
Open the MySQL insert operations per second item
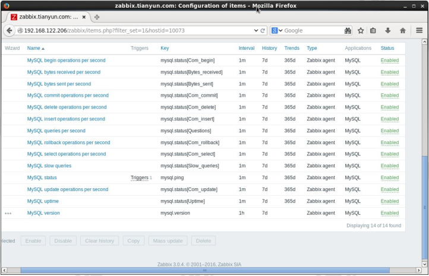[x=66, y=119]
